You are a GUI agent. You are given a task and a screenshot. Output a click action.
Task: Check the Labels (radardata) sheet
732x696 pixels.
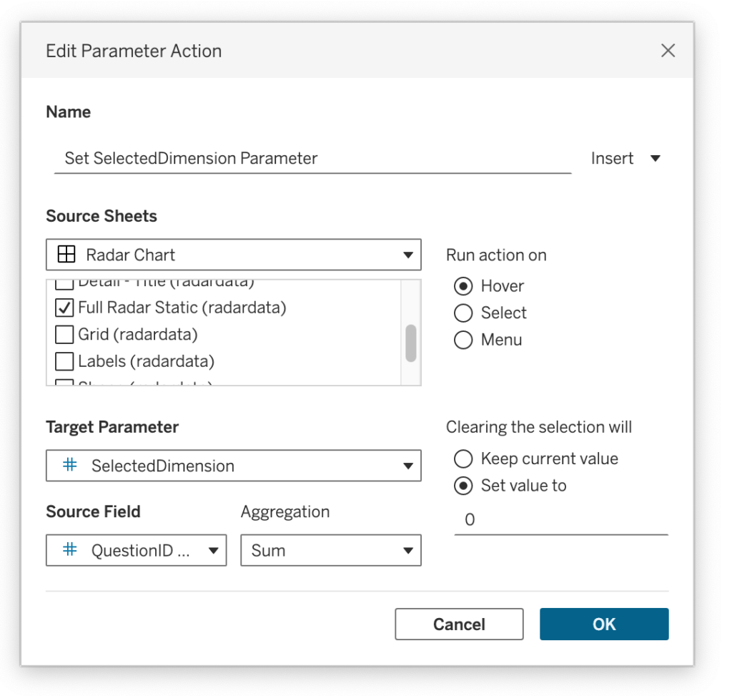[x=64, y=361]
